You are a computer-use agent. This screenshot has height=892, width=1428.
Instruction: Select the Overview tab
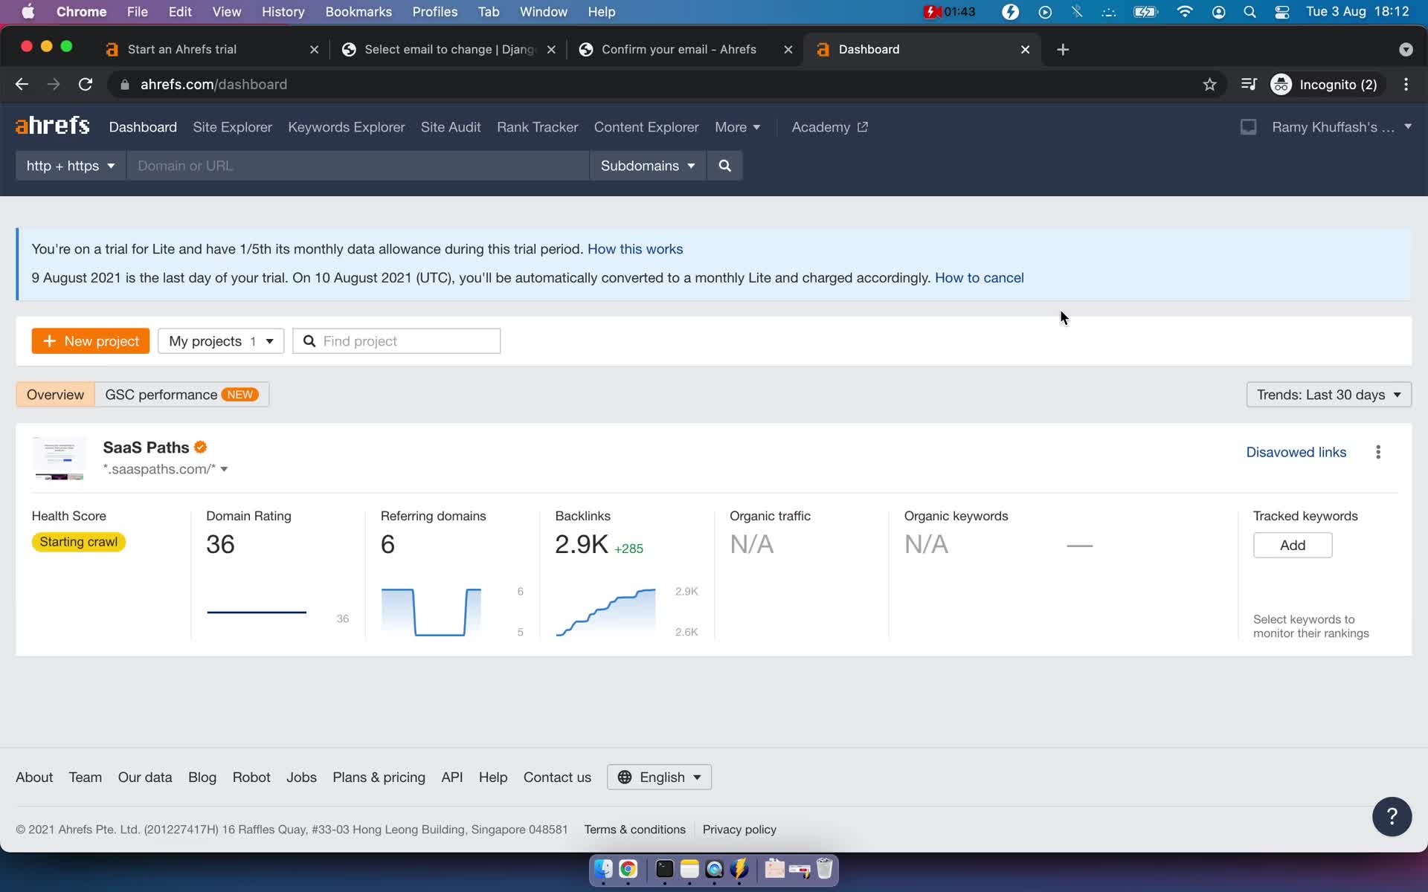click(x=54, y=395)
